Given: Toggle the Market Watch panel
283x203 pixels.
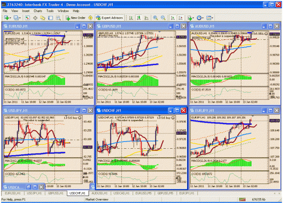Looking at the screenshot, I should (x=27, y=18).
